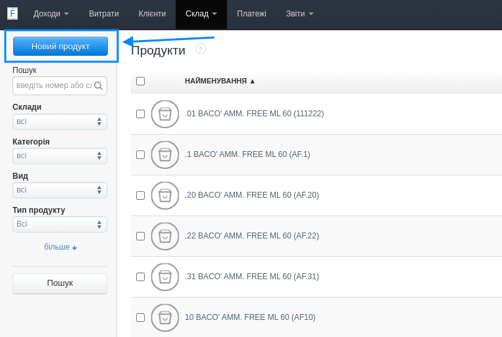Screen dimensions: 502x337
Task: Click product basket icon for .01 BACO' (111222)
Action: tap(164, 114)
